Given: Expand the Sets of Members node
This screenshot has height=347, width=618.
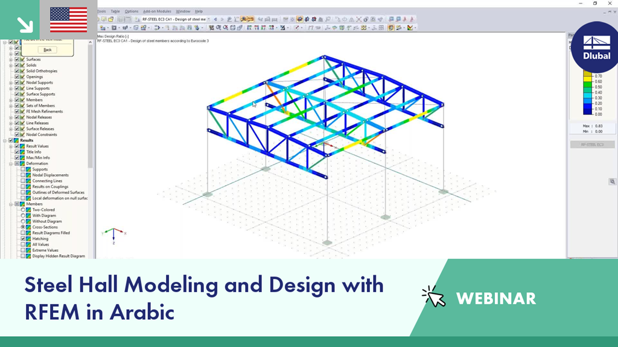Looking at the screenshot, I should [x=11, y=106].
